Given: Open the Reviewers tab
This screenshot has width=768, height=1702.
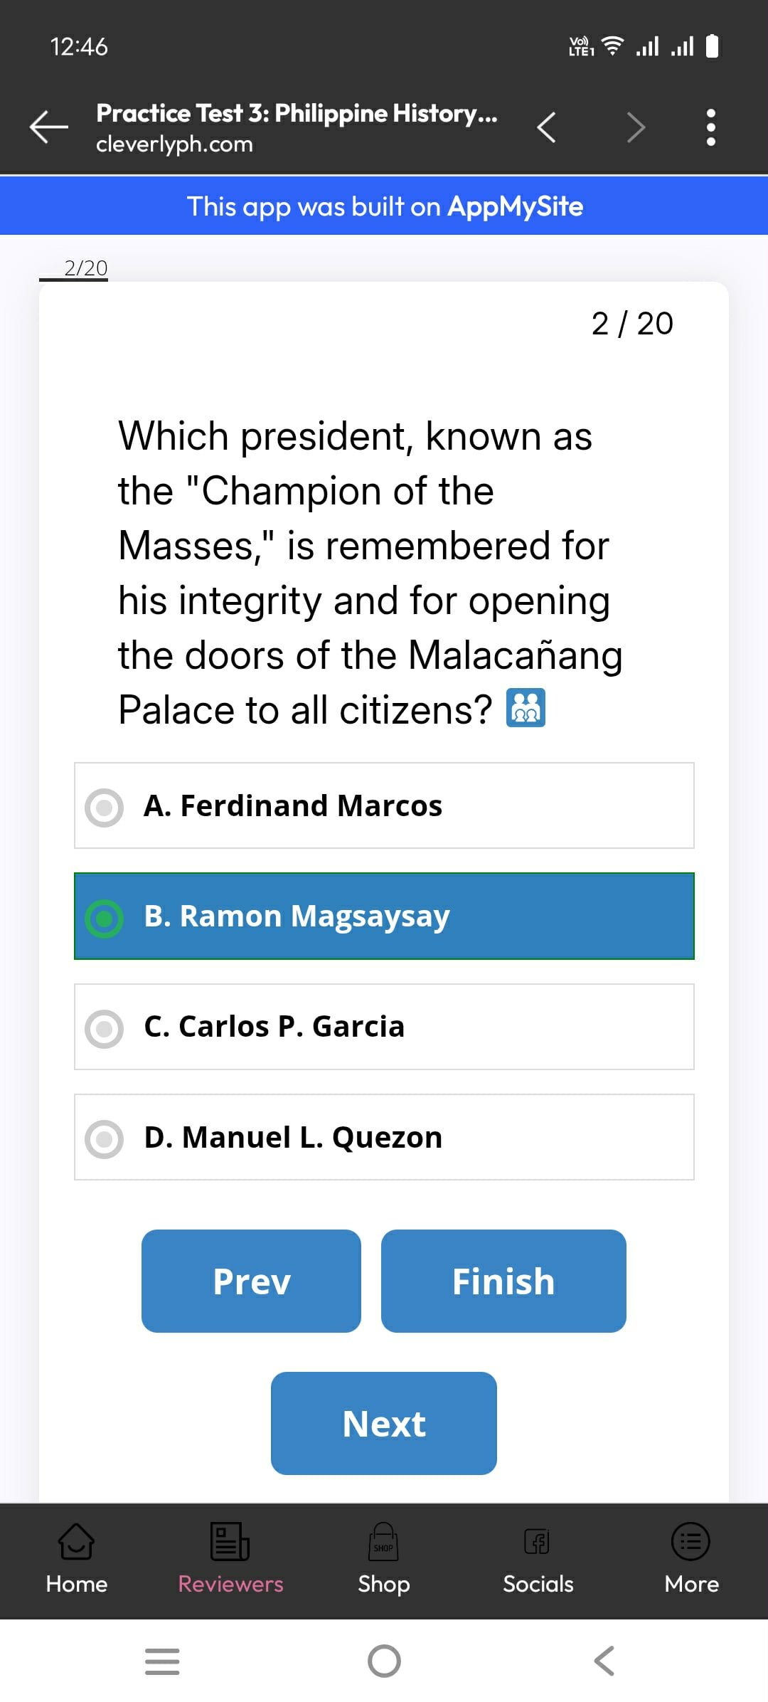Looking at the screenshot, I should pos(230,1557).
